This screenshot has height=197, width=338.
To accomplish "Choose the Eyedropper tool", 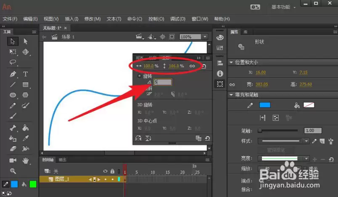I will click(x=26, y=138).
